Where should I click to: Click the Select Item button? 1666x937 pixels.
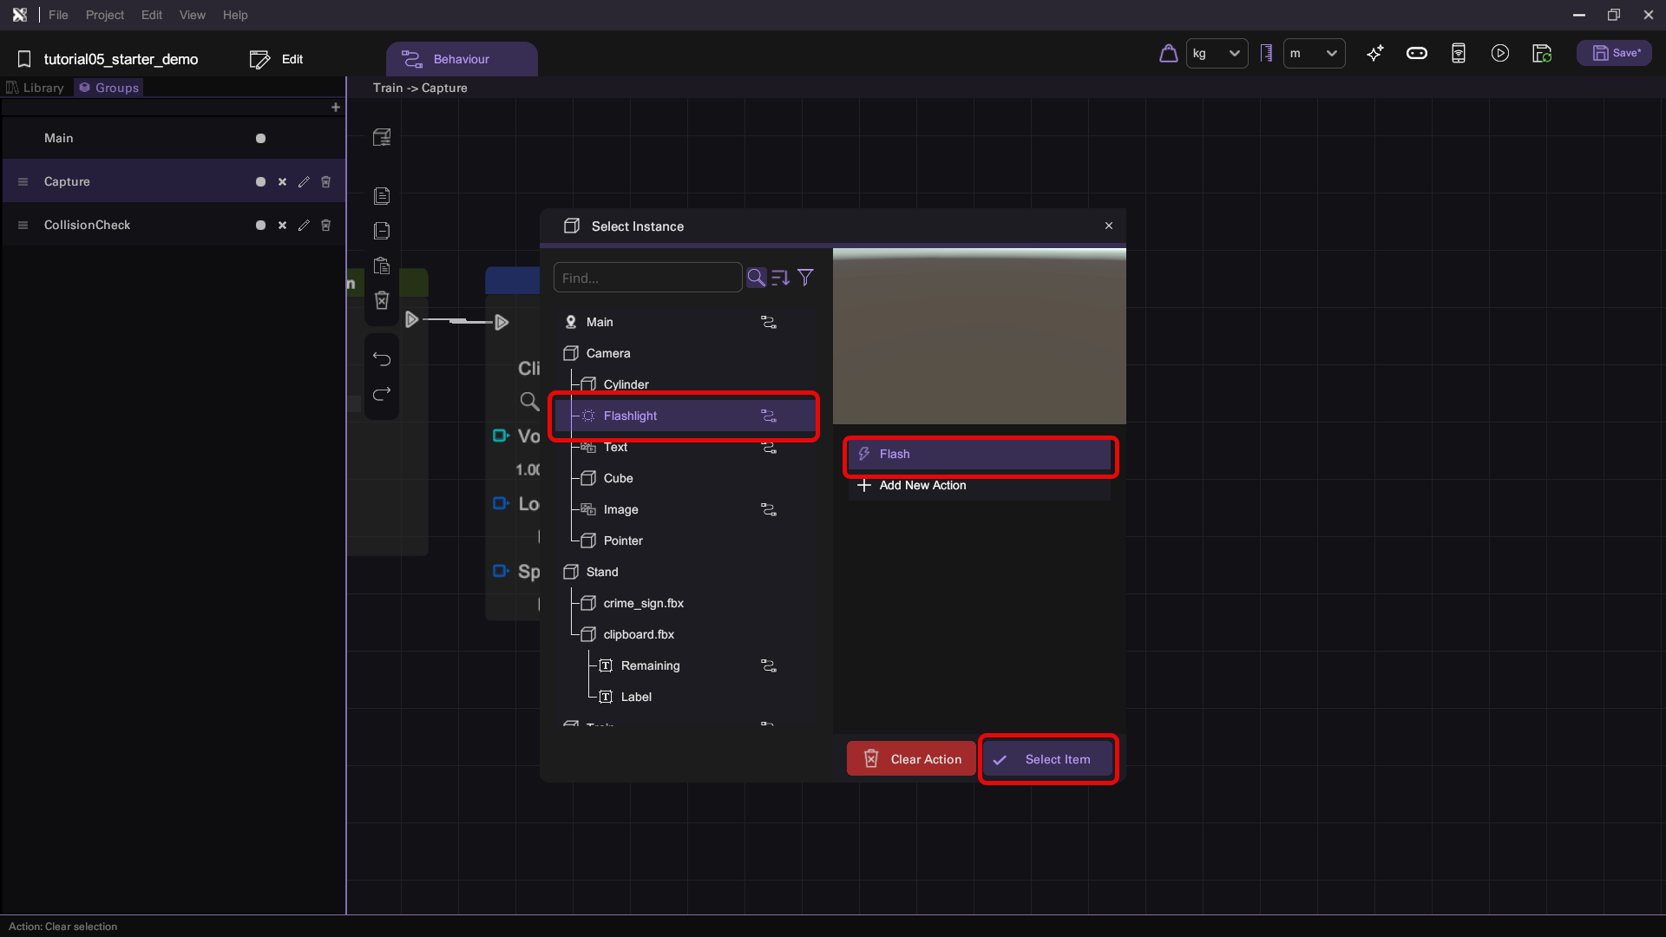(x=1047, y=759)
